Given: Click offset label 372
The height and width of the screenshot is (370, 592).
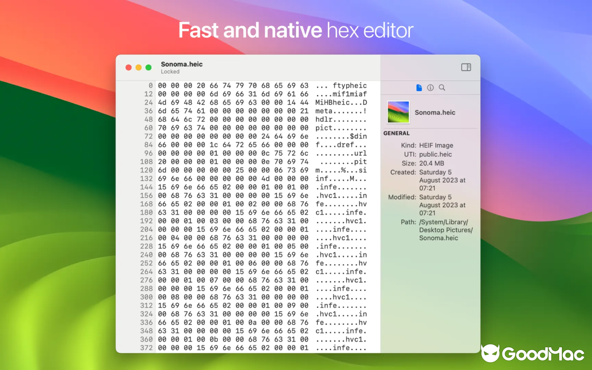Looking at the screenshot, I should 147,348.
